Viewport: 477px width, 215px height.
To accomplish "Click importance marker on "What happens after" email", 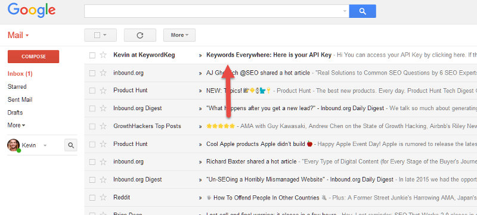I will pyautogui.click(x=200, y=108).
